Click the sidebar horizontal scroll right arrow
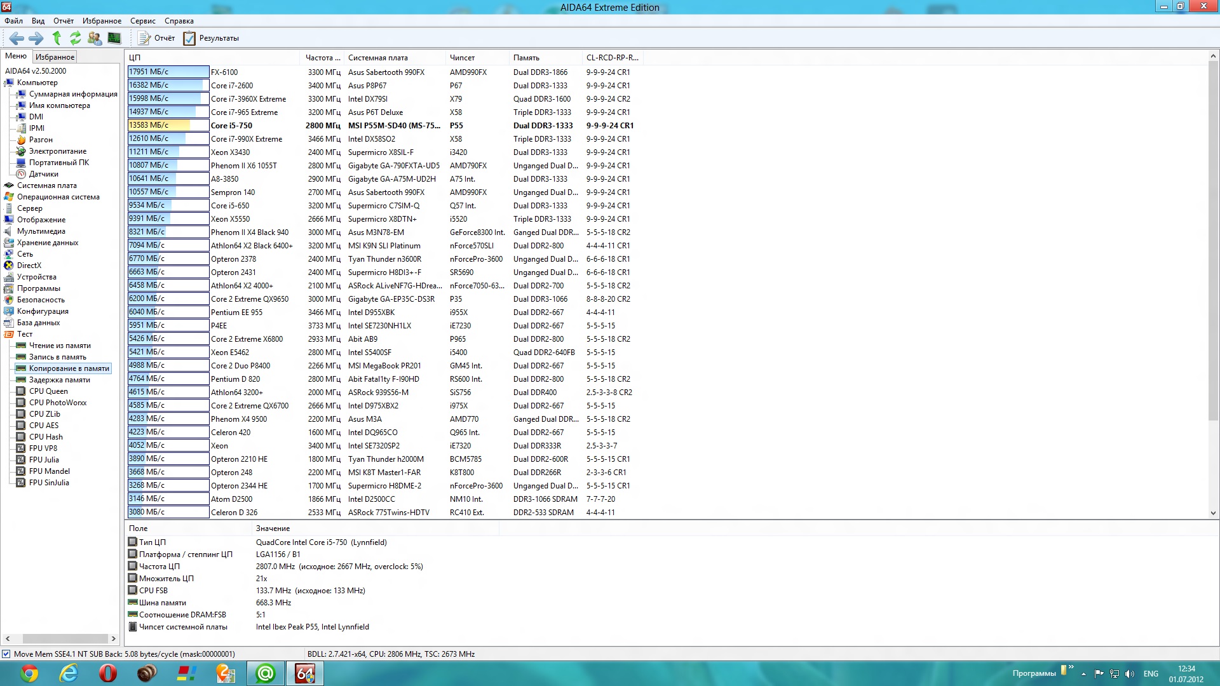The image size is (1220, 686). 114,639
